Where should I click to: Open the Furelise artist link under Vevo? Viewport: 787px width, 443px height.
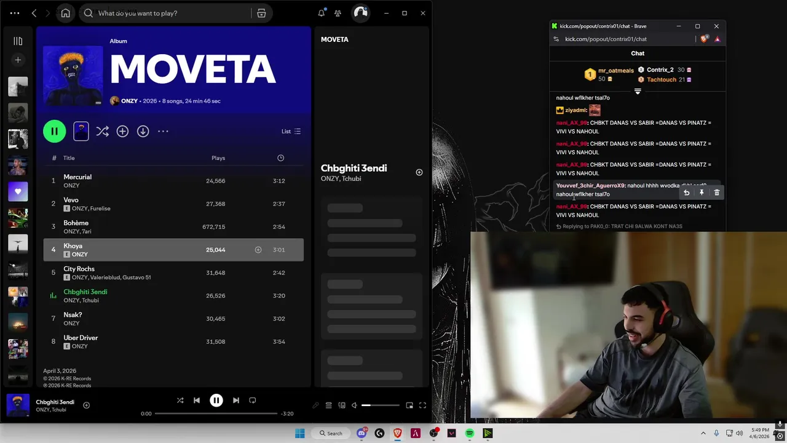[100, 209]
